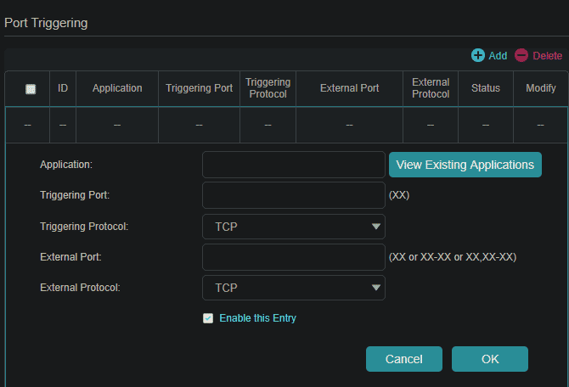Expand the External Protocol dropdown
Screen dimensions: 569x387
tap(294, 288)
